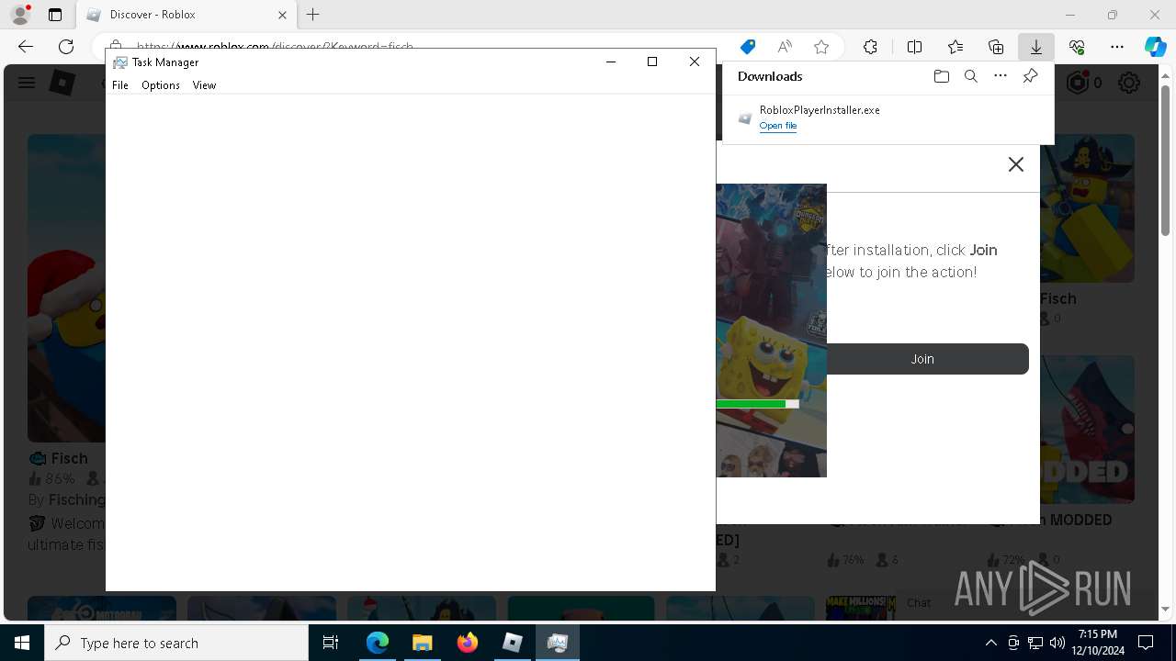Pin the Downloads panel
Screen dimensions: 1176x661
(1030, 76)
